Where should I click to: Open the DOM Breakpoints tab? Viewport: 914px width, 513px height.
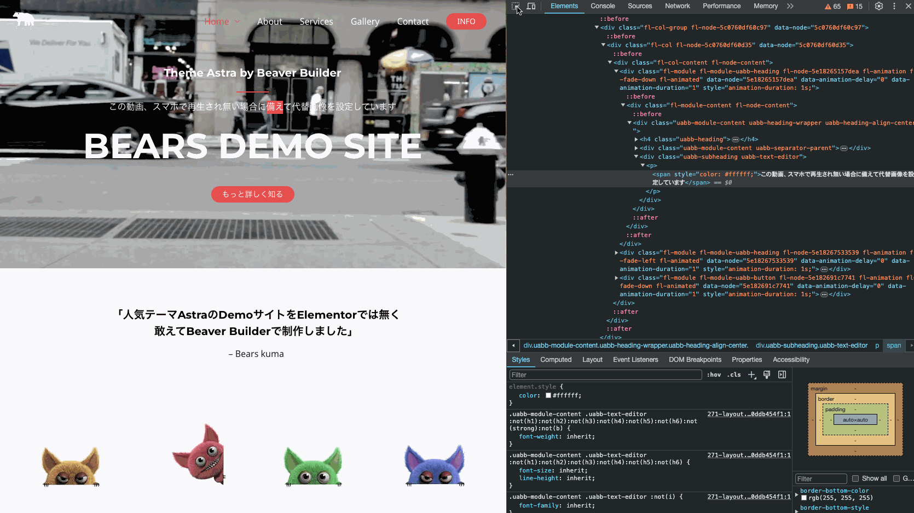pos(695,360)
